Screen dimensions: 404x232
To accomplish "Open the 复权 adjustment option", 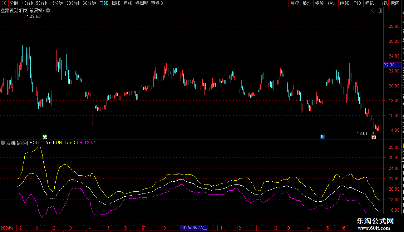I will 295,3.
